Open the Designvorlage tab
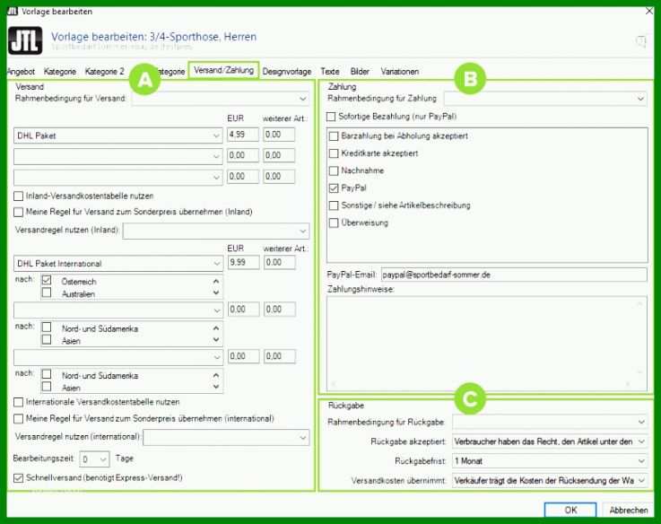The width and height of the screenshot is (661, 524). (287, 71)
